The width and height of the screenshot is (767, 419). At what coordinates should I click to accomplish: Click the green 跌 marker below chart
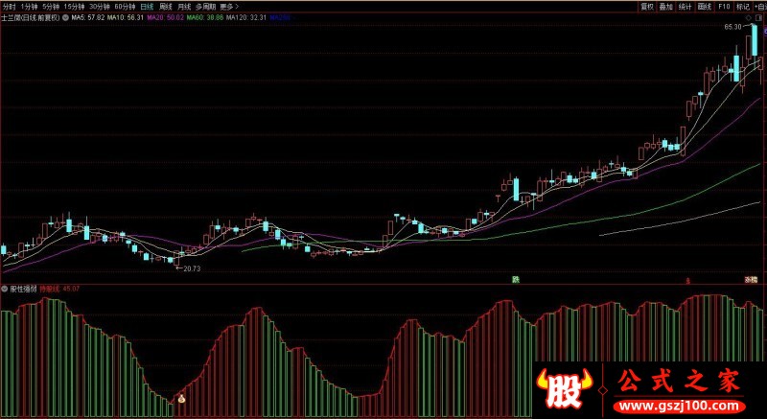[515, 279]
